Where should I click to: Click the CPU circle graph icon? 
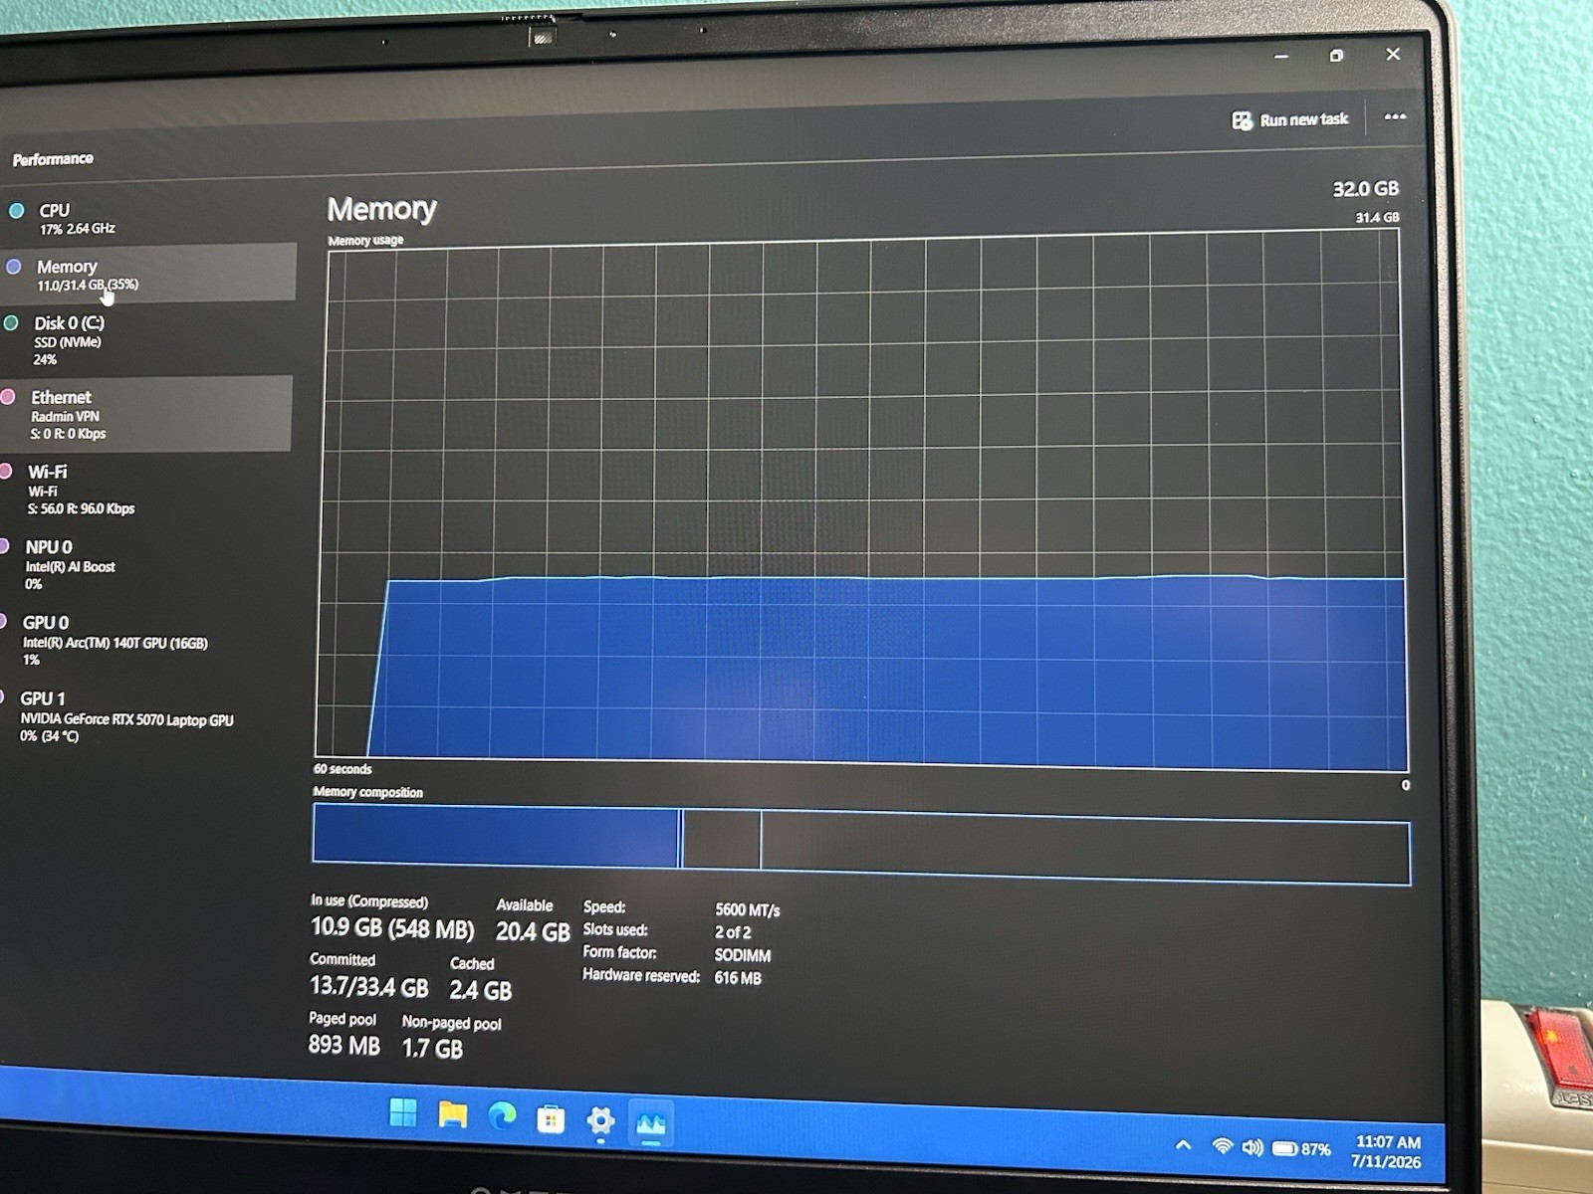click(x=16, y=210)
